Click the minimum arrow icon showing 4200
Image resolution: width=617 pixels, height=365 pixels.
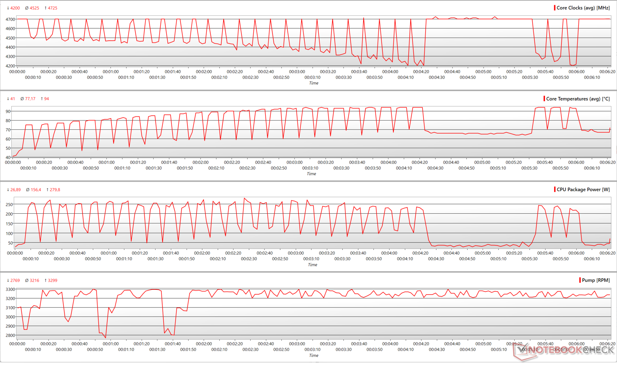8,8
